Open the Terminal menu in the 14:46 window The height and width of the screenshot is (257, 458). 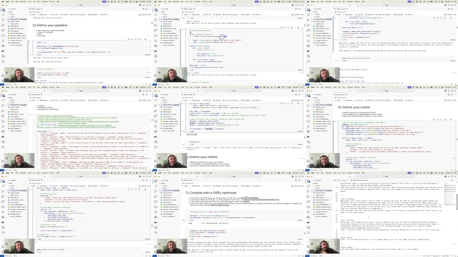click(x=197, y=2)
